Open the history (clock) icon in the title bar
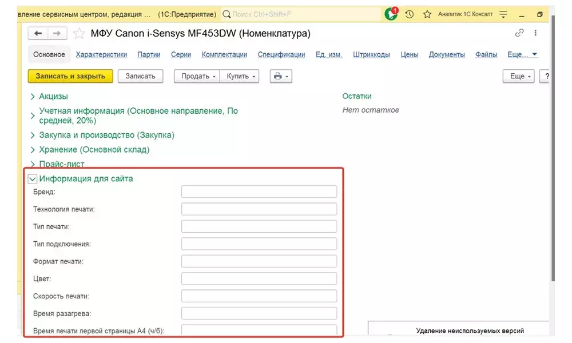The width and height of the screenshot is (572, 343). pyautogui.click(x=409, y=13)
